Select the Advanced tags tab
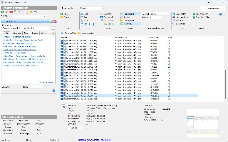 tap(17, 33)
